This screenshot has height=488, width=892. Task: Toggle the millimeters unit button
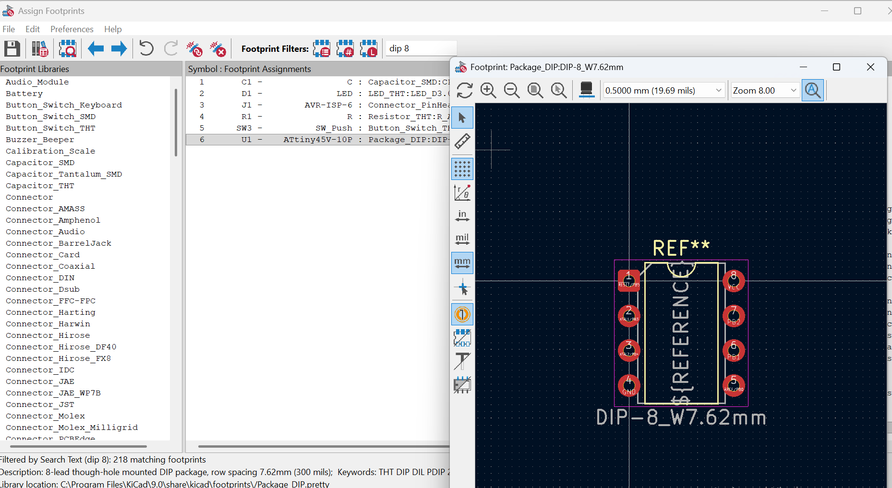(x=462, y=263)
